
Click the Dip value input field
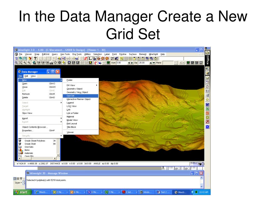click(143, 63)
